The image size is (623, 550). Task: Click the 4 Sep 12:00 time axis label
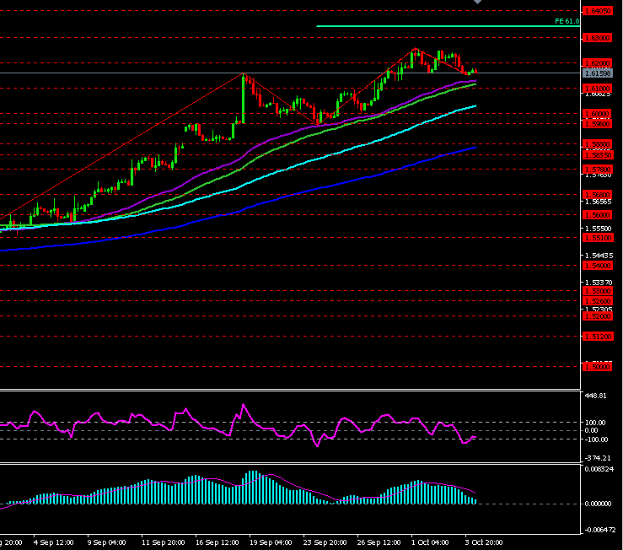tap(54, 542)
